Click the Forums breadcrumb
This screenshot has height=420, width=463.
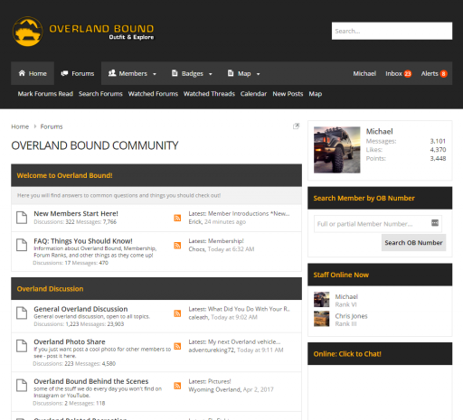pyautogui.click(x=52, y=126)
